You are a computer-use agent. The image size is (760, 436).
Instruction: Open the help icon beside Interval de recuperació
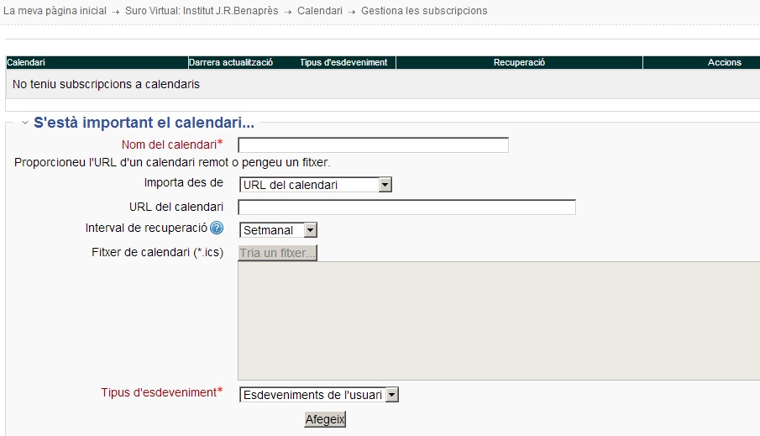click(217, 228)
